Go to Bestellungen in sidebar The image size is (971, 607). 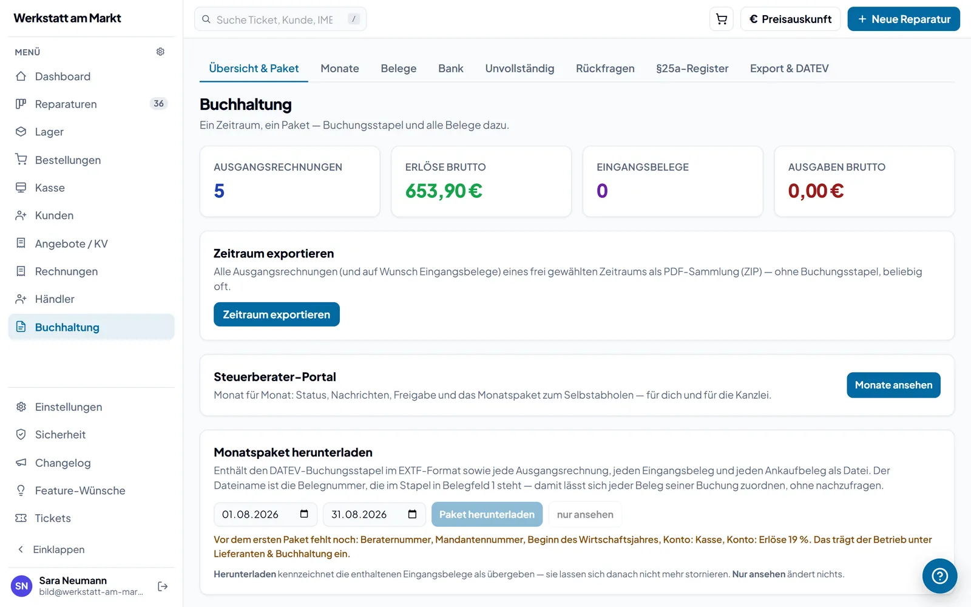[x=91, y=160]
